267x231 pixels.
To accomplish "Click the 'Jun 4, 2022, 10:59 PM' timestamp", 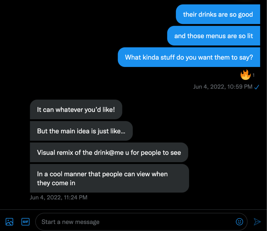I will [223, 87].
